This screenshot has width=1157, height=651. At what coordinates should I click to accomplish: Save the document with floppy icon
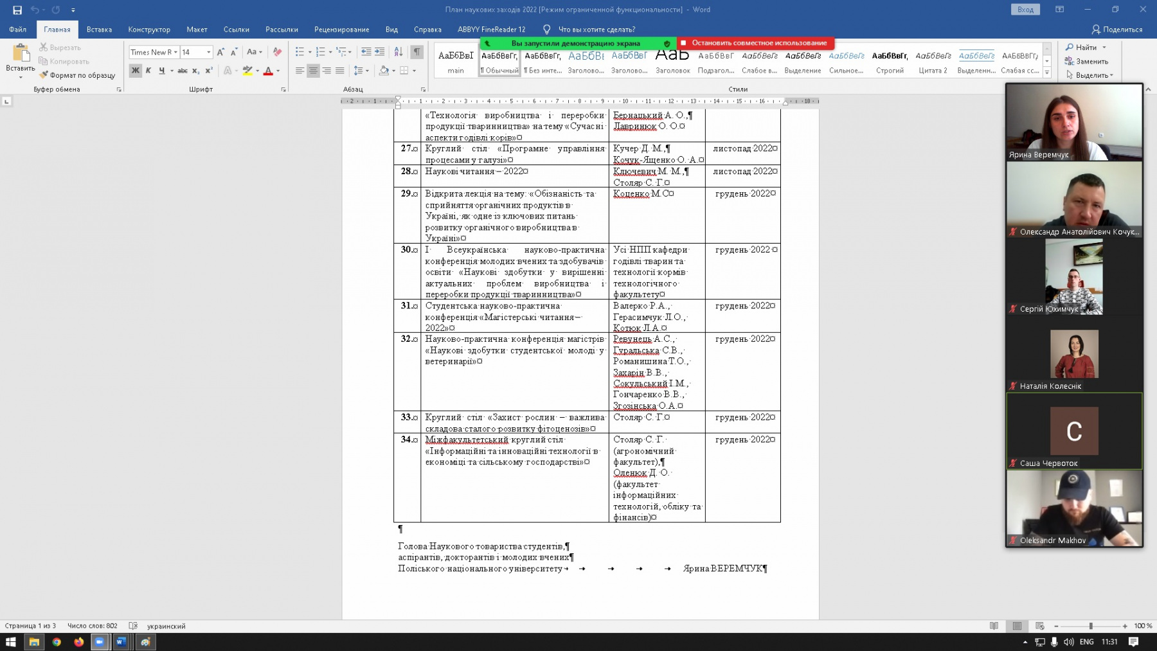click(17, 10)
